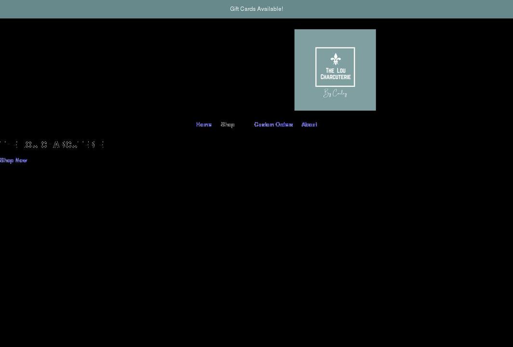Click the THE LOU CHARCUTERIE headline
Image resolution: width=513 pixels, height=347 pixels.
coord(52,144)
